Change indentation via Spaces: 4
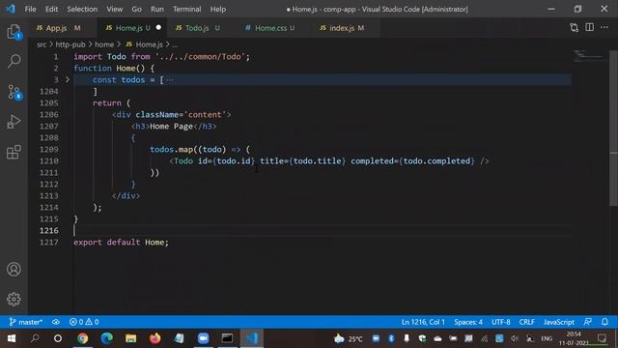This screenshot has width=618, height=348. (x=467, y=322)
